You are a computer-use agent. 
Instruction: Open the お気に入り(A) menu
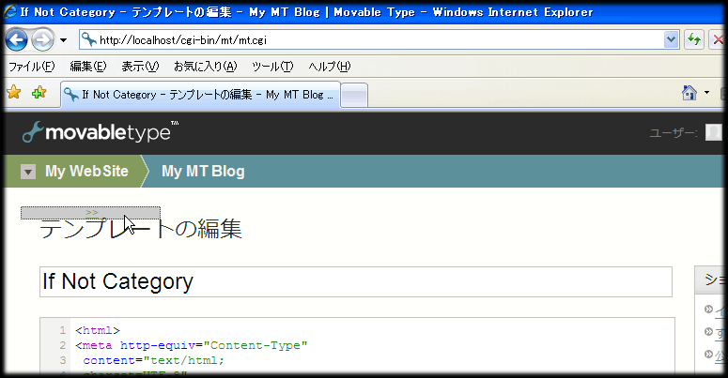coord(204,67)
